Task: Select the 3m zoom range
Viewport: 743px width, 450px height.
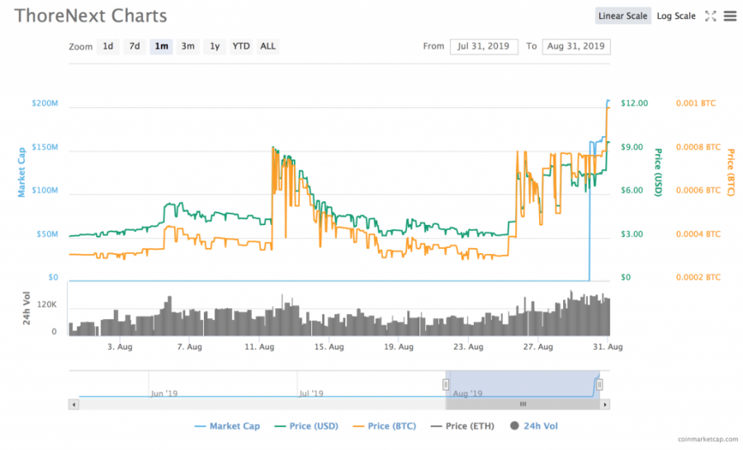Action: (x=188, y=46)
